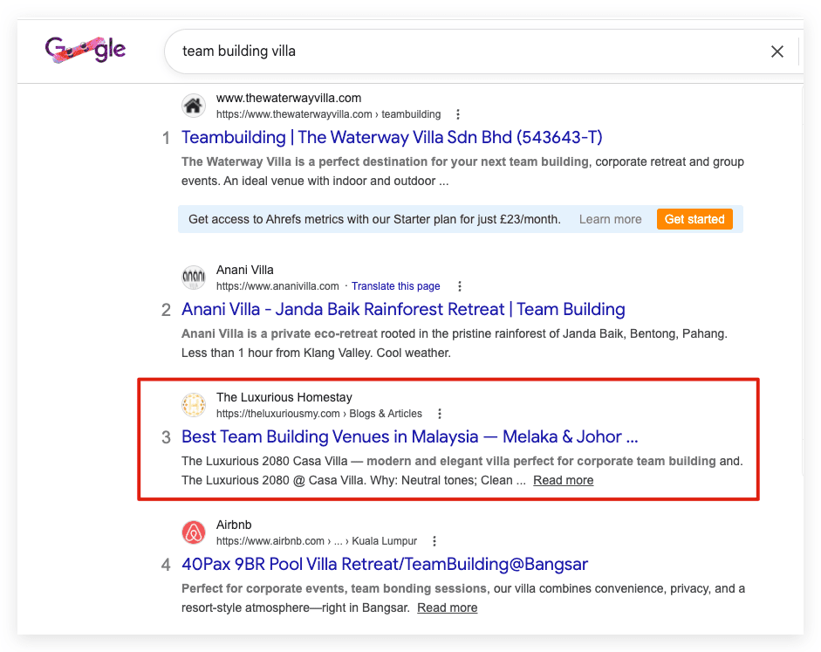
Task: Open the three-dot menu for the Luxurious Homestay result
Action: click(440, 414)
